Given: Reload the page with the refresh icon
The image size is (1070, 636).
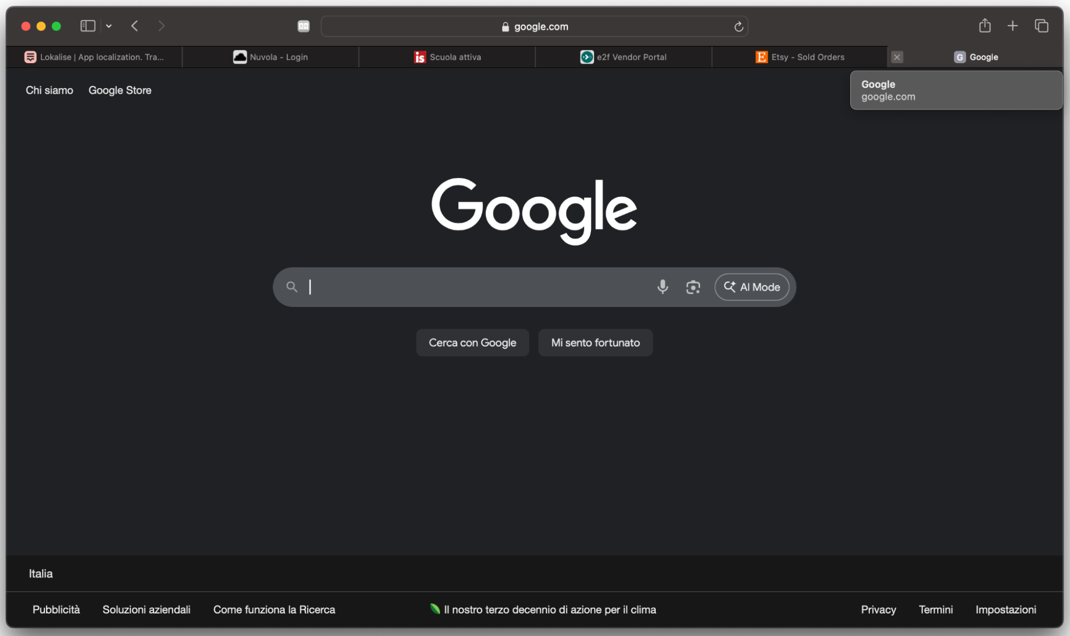Looking at the screenshot, I should point(738,26).
